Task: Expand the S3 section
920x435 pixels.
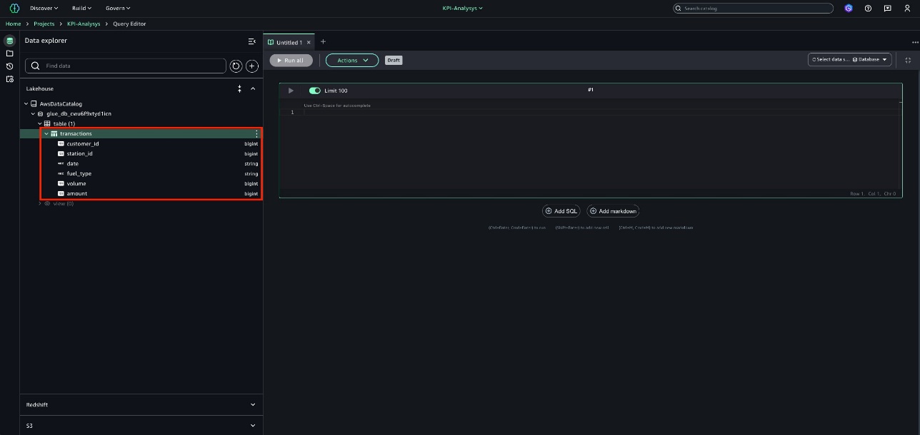Action: point(253,426)
